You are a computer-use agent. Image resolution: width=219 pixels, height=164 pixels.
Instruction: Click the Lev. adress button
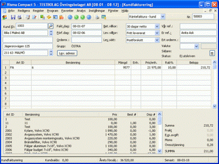(67, 53)
